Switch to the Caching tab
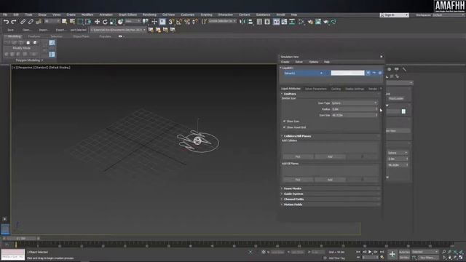This screenshot has height=262, width=466. pyautogui.click(x=336, y=89)
